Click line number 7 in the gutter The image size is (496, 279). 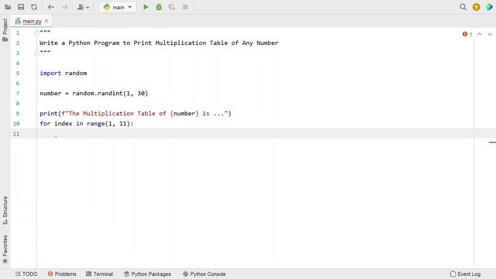click(18, 93)
